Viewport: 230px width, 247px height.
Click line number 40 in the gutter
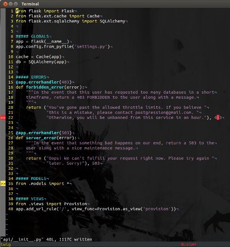pyautogui.click(x=11, y=209)
